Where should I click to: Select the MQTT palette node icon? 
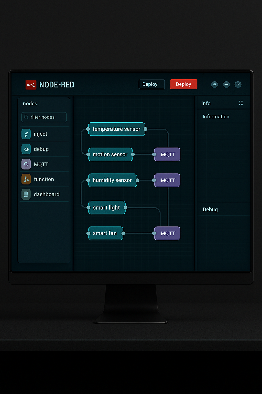pos(26,164)
